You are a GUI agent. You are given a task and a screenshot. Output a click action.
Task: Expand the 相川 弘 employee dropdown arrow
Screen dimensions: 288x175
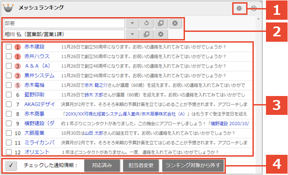coord(132,34)
